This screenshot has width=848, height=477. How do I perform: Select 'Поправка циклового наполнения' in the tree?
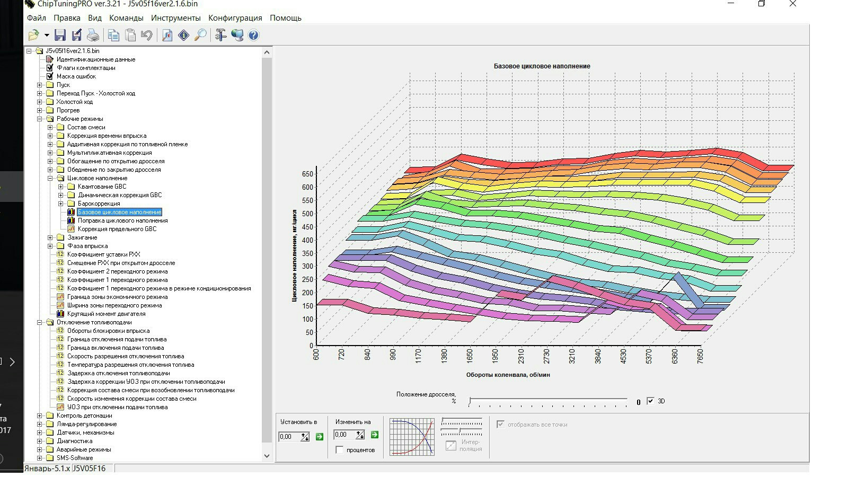pyautogui.click(x=122, y=220)
